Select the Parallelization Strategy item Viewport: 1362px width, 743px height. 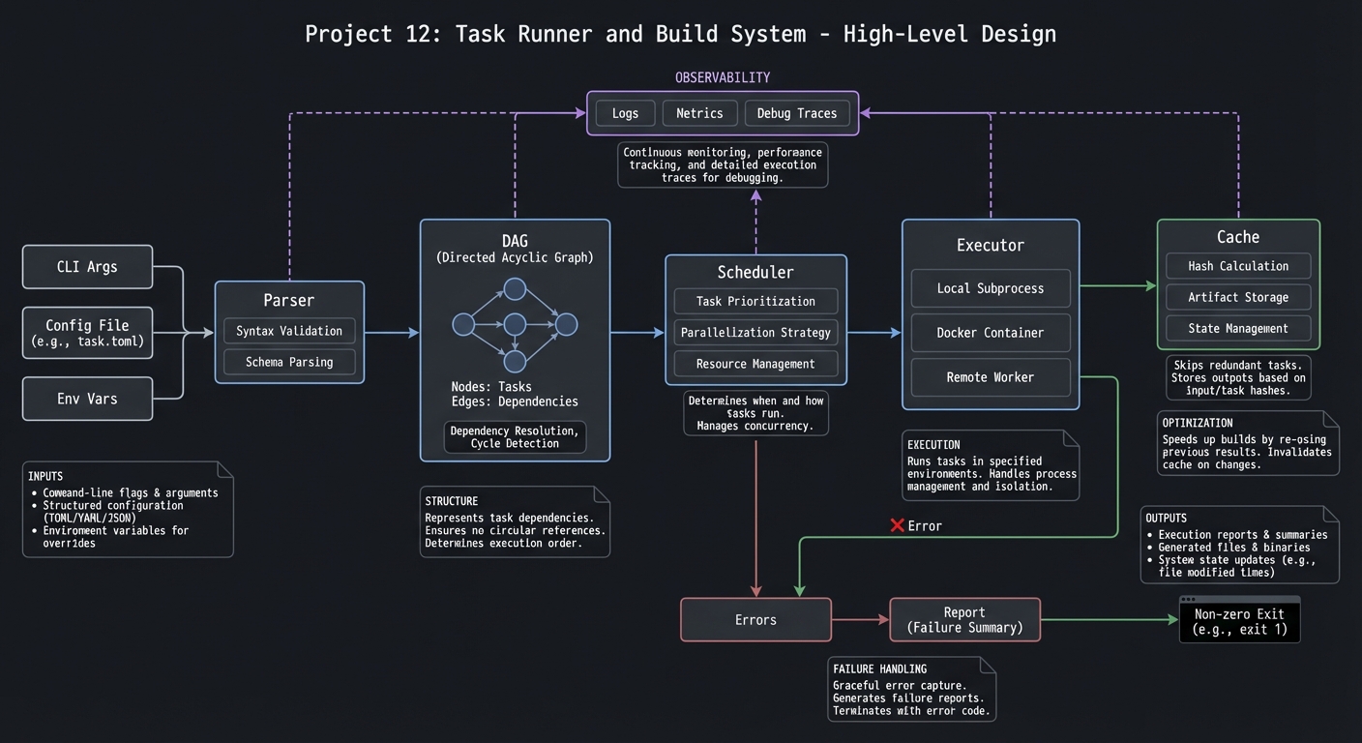755,332
